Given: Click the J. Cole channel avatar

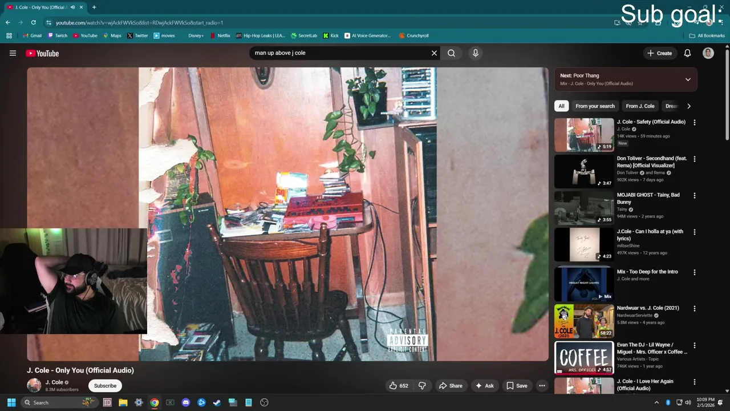Looking at the screenshot, I should (34, 385).
